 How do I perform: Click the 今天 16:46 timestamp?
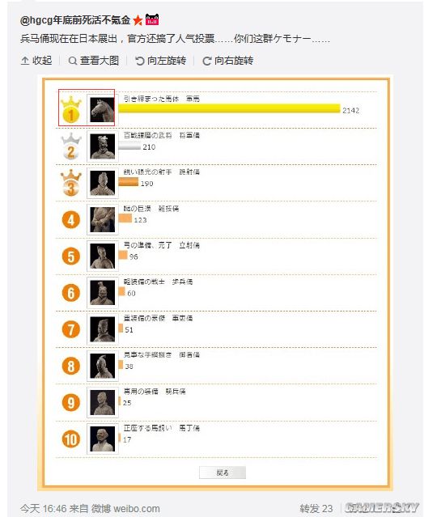coord(43,508)
